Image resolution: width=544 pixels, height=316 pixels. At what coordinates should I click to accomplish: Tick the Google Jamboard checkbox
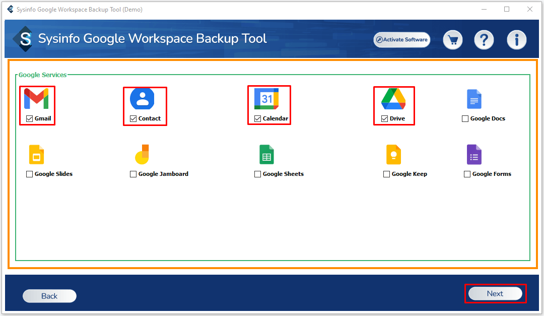133,174
